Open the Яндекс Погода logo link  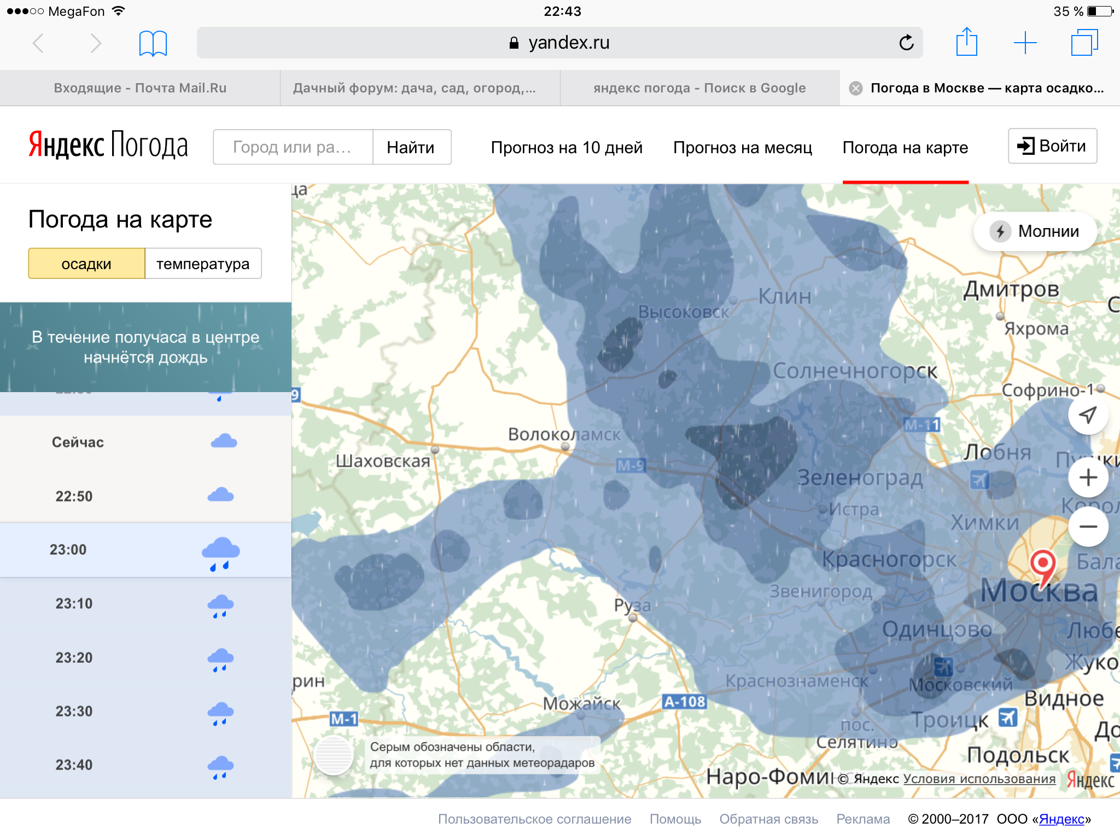[x=108, y=145]
